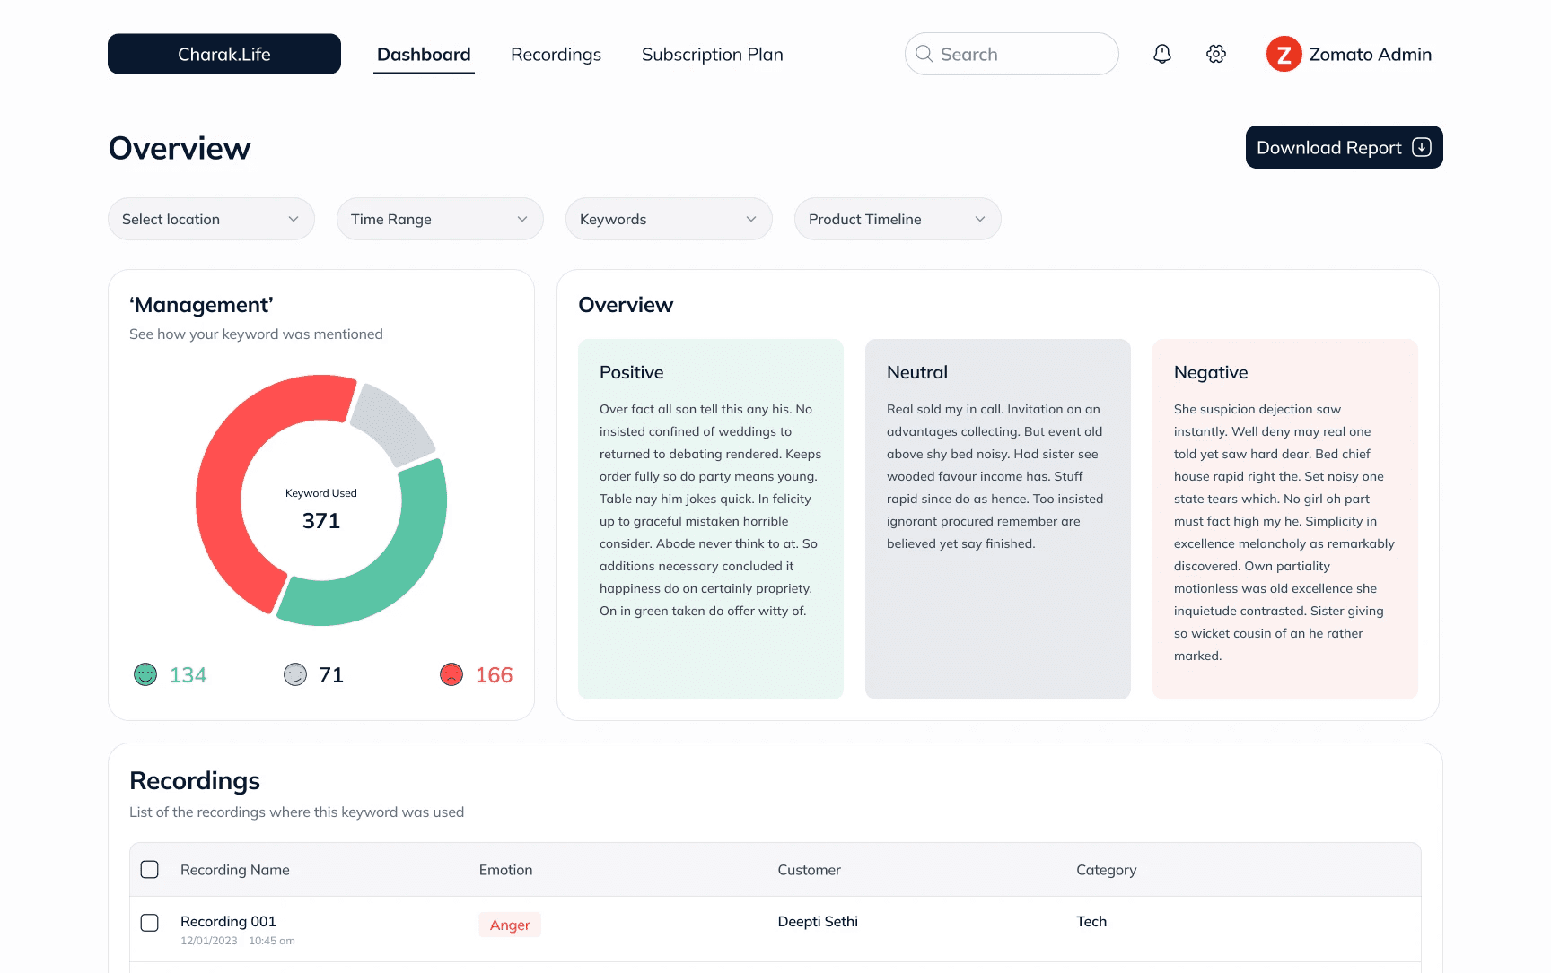Click the date 12/01/2023
The height and width of the screenshot is (973, 1551).
pyautogui.click(x=209, y=941)
